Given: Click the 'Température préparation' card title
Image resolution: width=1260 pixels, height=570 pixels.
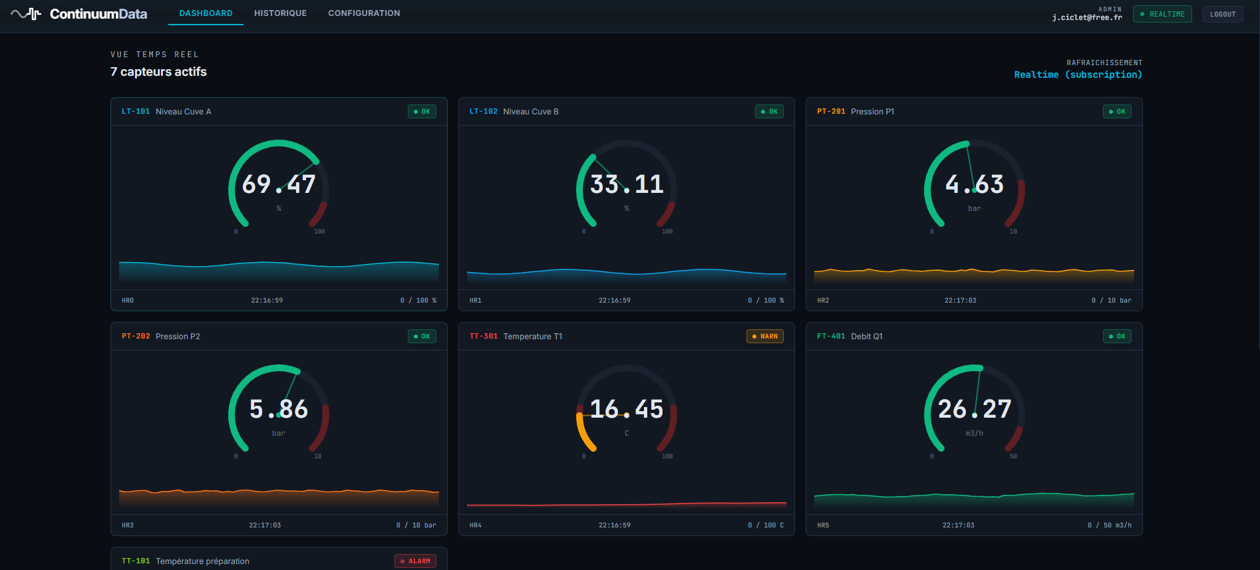Looking at the screenshot, I should click(202, 561).
